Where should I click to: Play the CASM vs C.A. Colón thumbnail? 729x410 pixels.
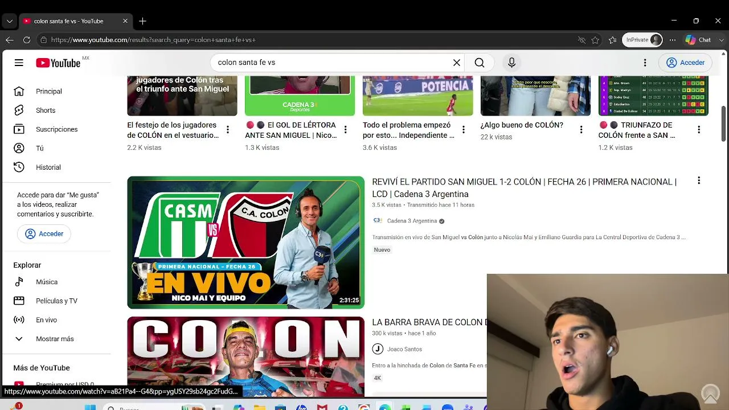tap(245, 243)
